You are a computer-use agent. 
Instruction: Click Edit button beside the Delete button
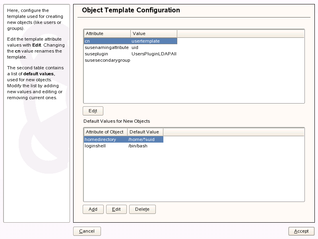click(116, 209)
